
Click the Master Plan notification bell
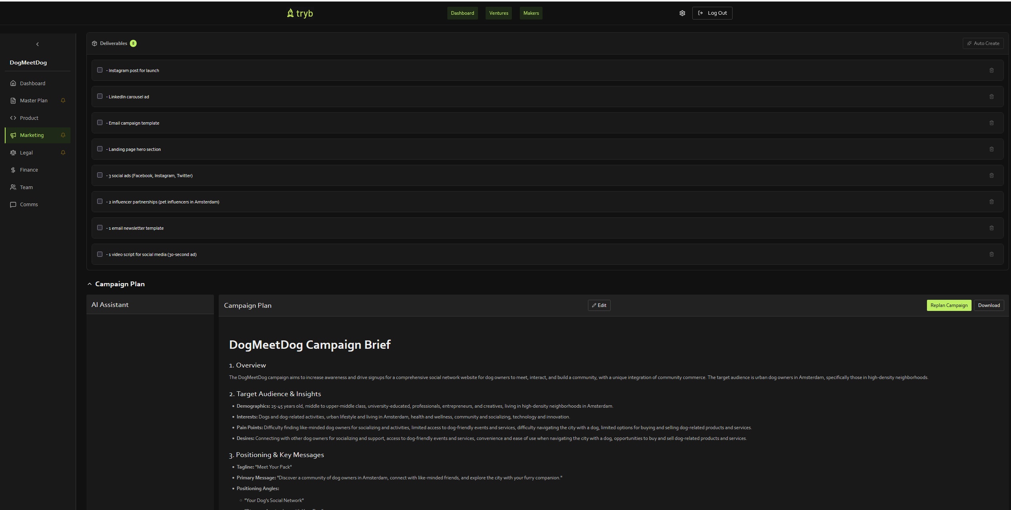point(63,100)
